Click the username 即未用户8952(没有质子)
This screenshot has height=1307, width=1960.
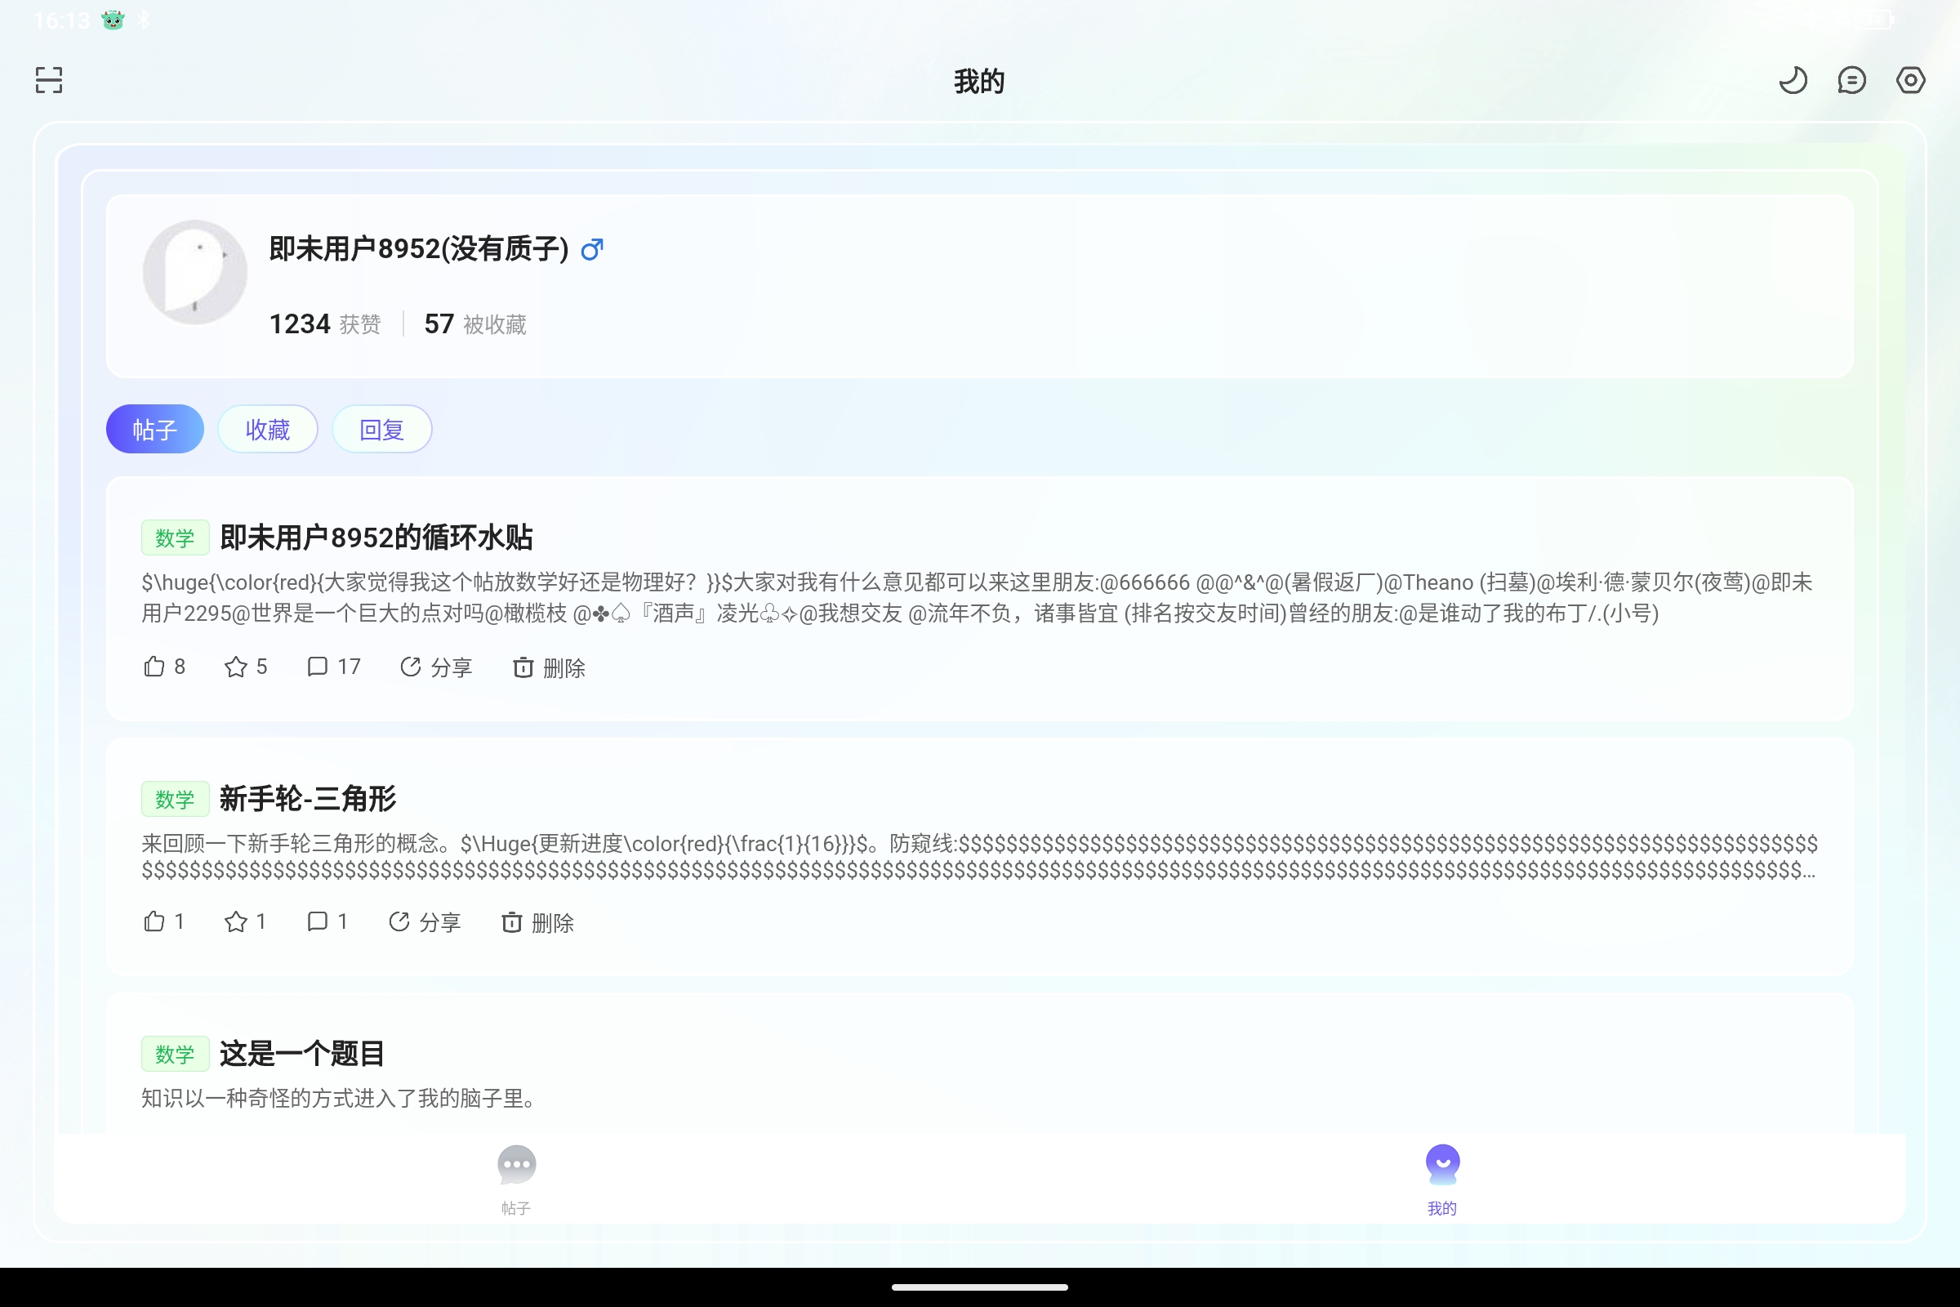[419, 248]
